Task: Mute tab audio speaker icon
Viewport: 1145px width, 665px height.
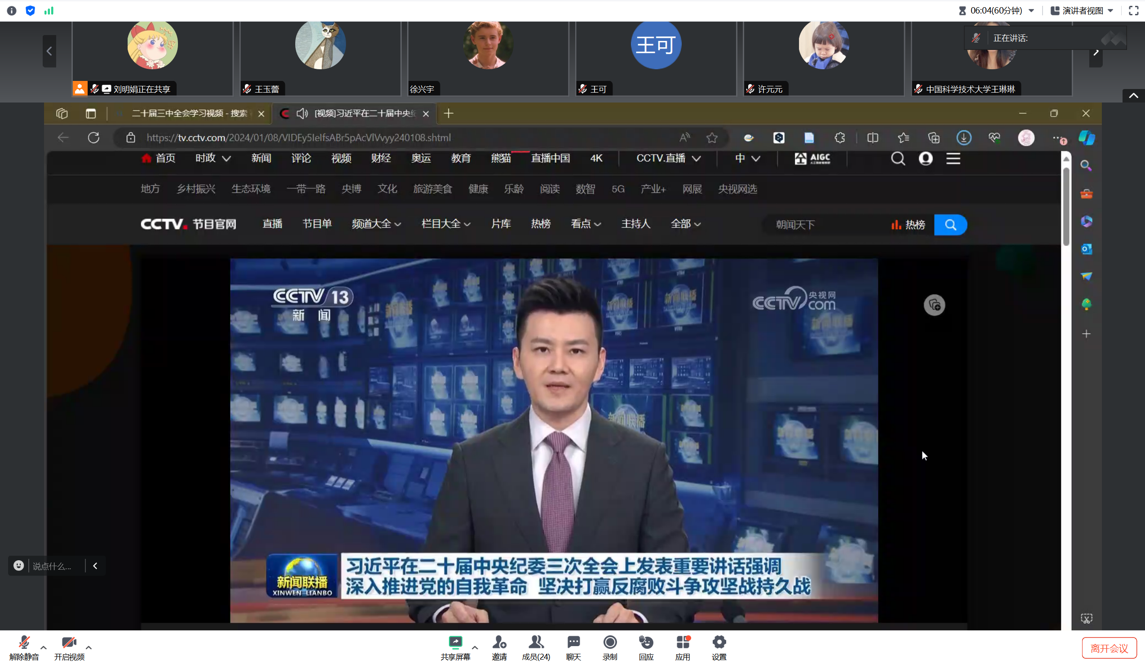Action: click(302, 113)
